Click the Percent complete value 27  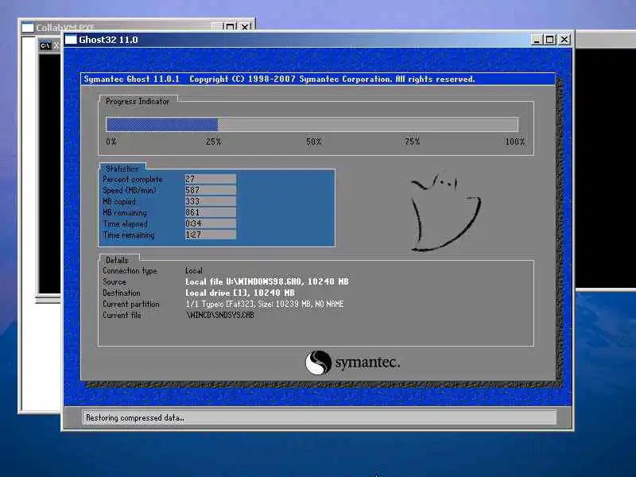point(211,179)
